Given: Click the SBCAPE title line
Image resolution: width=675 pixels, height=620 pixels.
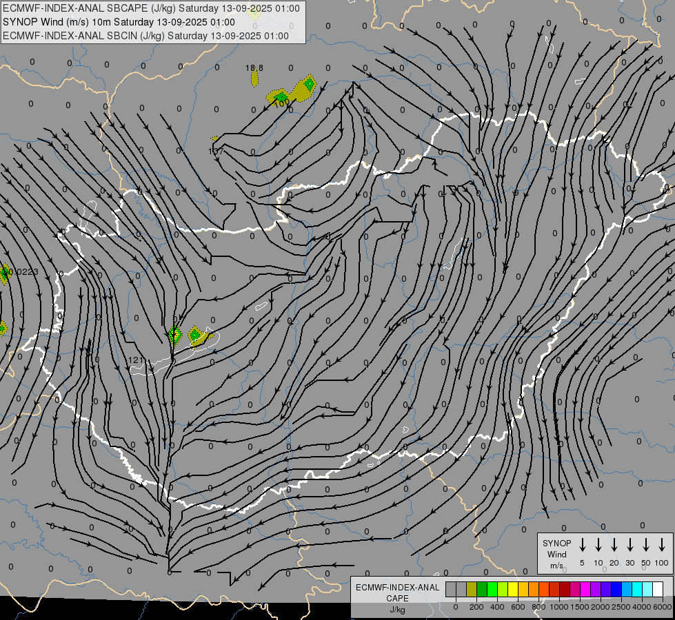Looking at the screenshot, I should point(151,8).
